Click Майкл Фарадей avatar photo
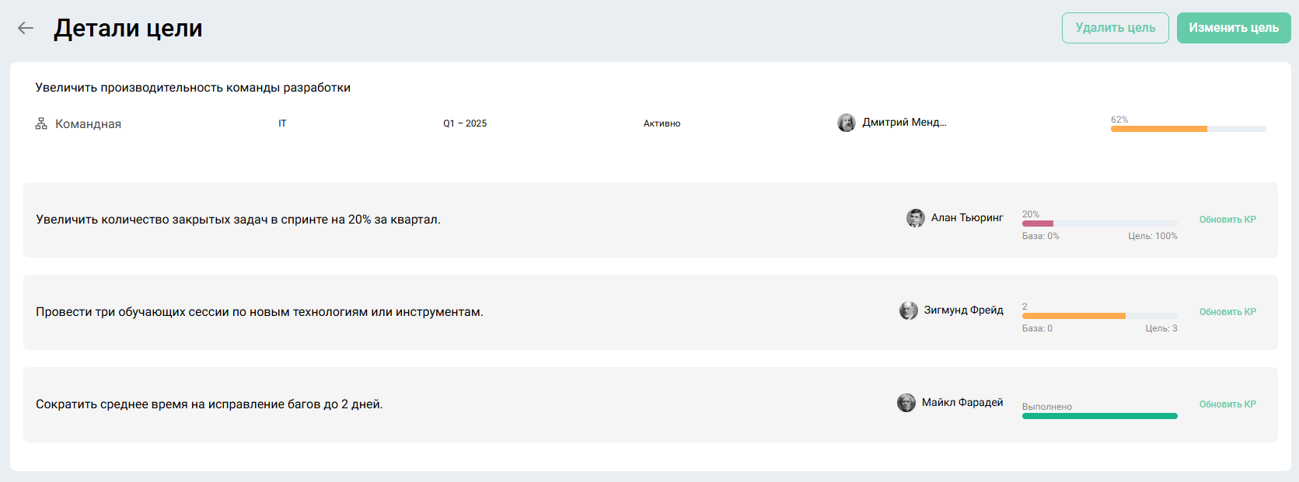The width and height of the screenshot is (1299, 482). 906,403
